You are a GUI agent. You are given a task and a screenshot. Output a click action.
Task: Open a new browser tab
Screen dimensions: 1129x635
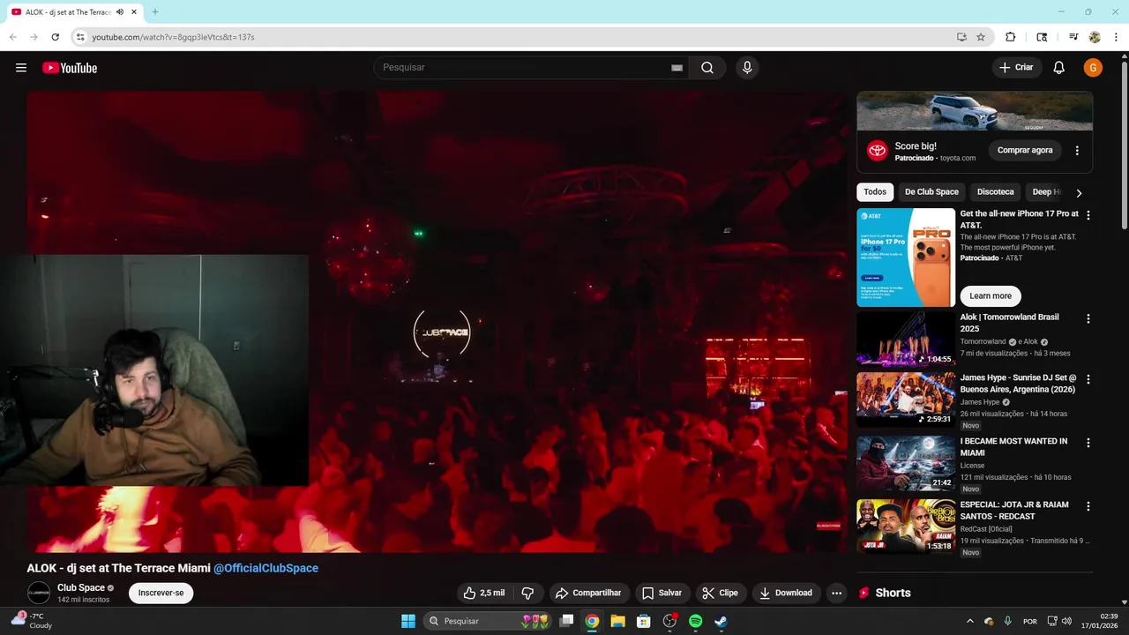coord(155,11)
